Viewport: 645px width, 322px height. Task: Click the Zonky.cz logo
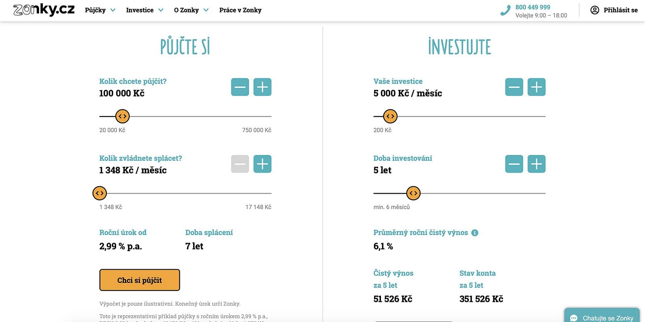click(44, 9)
